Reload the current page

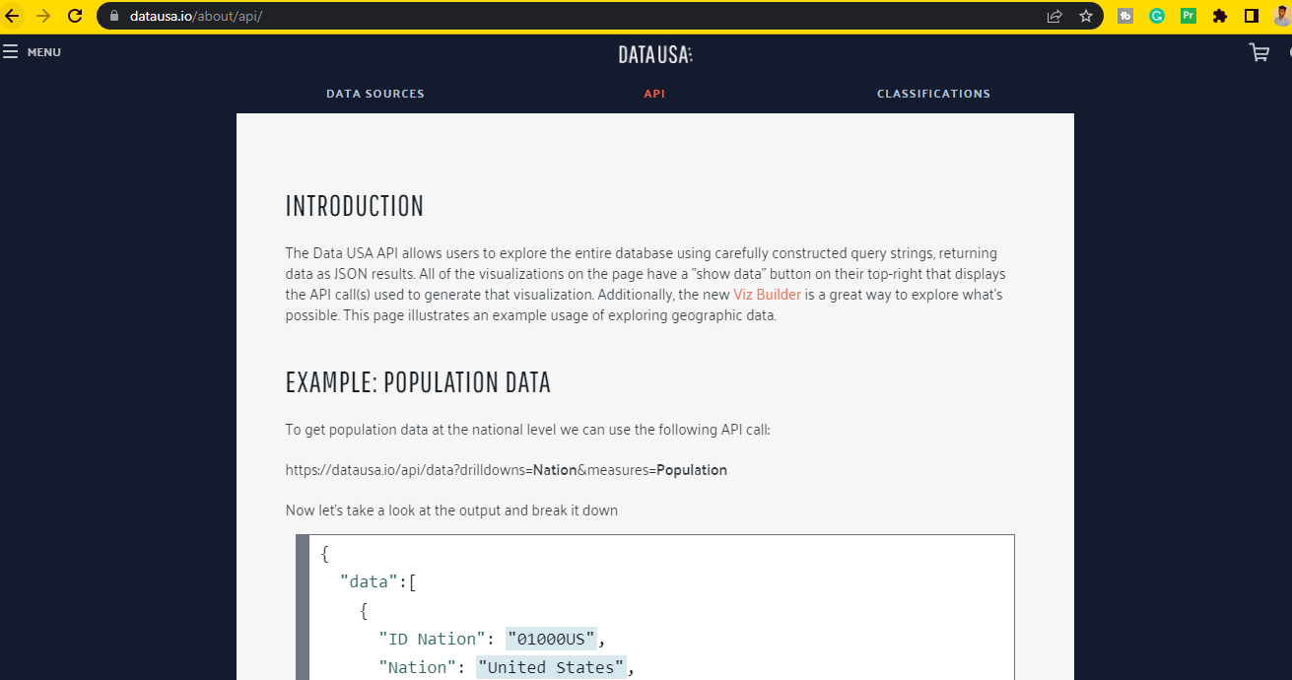pyautogui.click(x=75, y=16)
